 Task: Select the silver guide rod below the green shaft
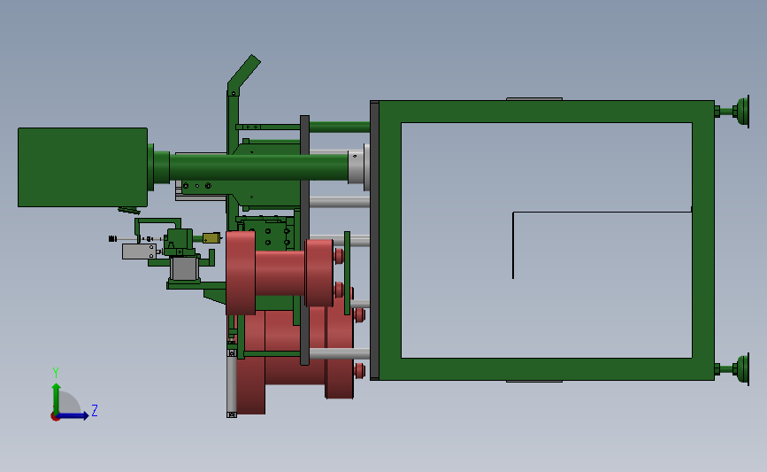pos(340,202)
